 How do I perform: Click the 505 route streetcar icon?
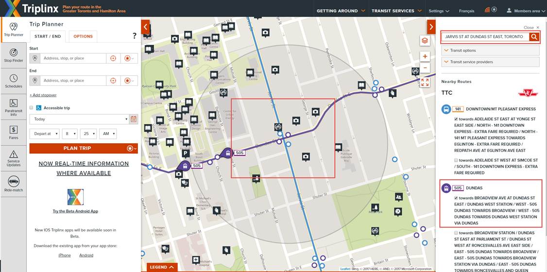point(446,188)
